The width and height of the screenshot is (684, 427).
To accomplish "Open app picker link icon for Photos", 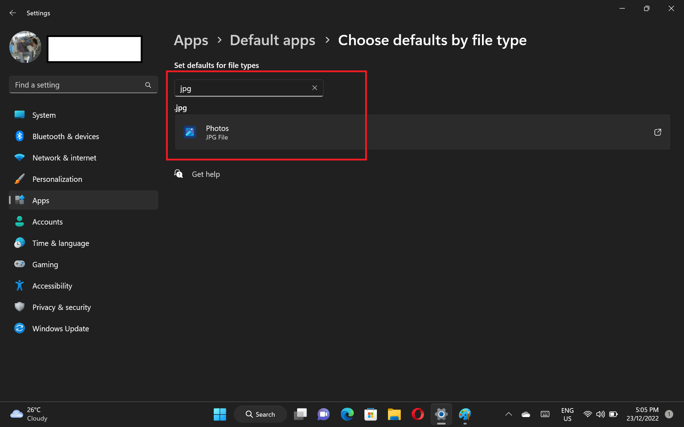I will (x=658, y=132).
